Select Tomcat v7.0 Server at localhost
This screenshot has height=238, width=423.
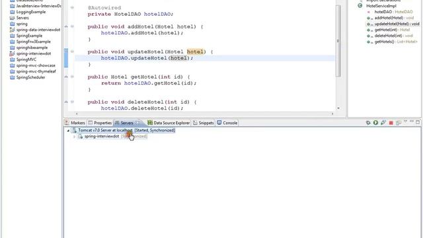(126, 130)
